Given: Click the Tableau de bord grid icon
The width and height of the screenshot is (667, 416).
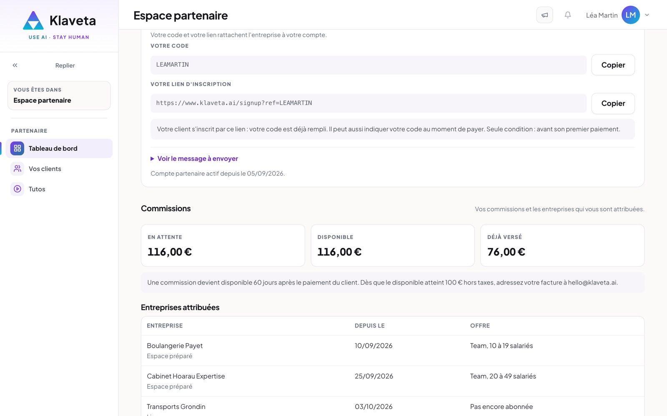Looking at the screenshot, I should coord(18,149).
